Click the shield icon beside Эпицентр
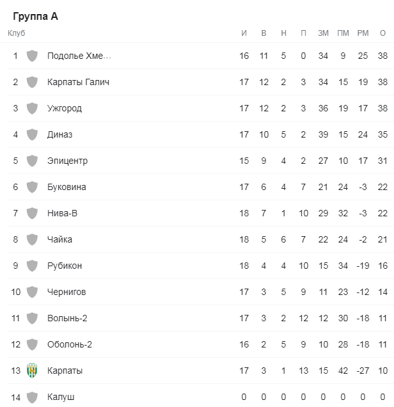 pos(32,161)
